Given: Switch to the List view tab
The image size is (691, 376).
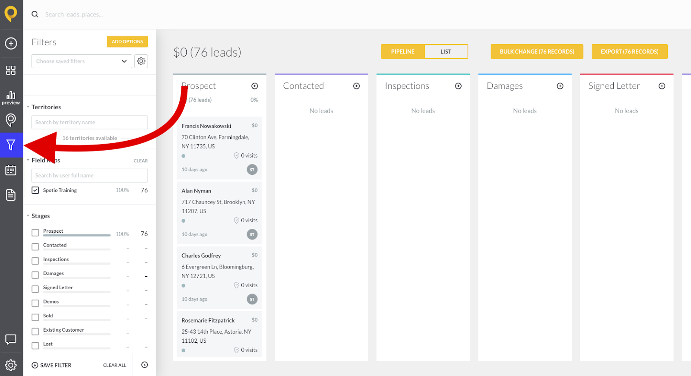Looking at the screenshot, I should tap(446, 52).
